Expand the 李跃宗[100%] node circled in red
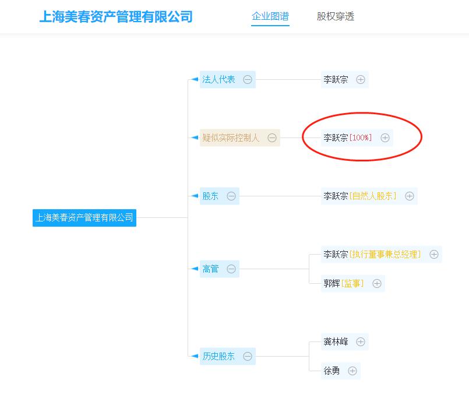This screenshot has width=469, height=412. [384, 138]
